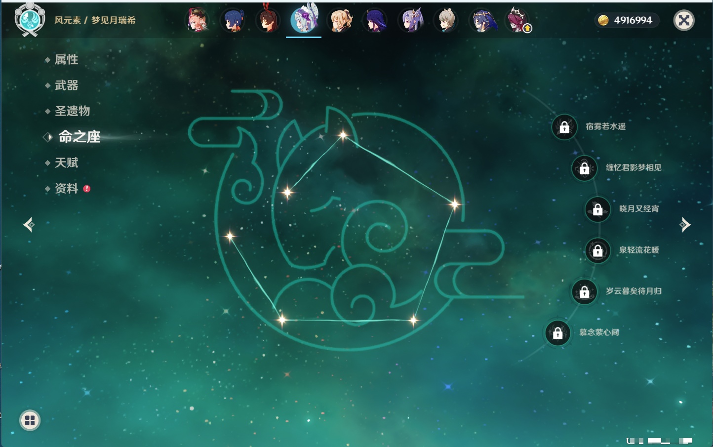Click the lock icon beside 宿雾若水遥

(x=564, y=127)
